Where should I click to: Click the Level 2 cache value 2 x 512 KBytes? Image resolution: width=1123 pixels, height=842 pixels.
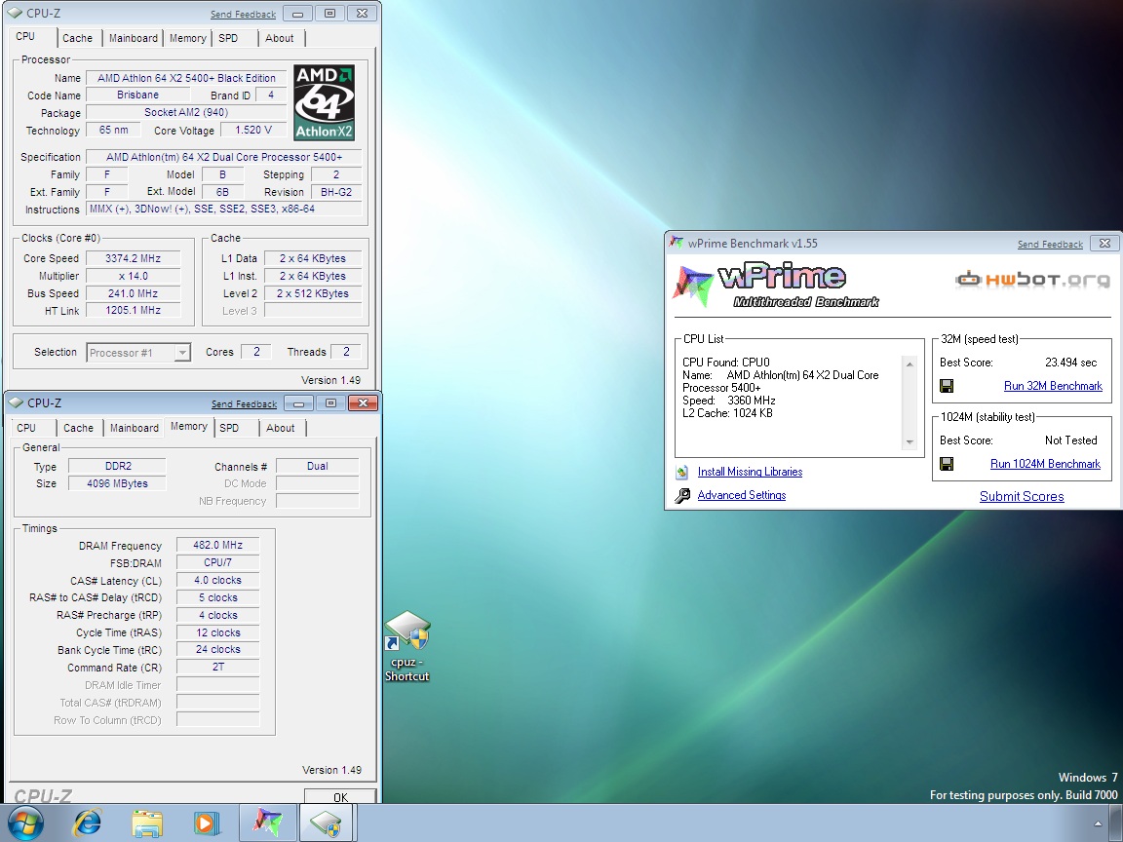313,293
